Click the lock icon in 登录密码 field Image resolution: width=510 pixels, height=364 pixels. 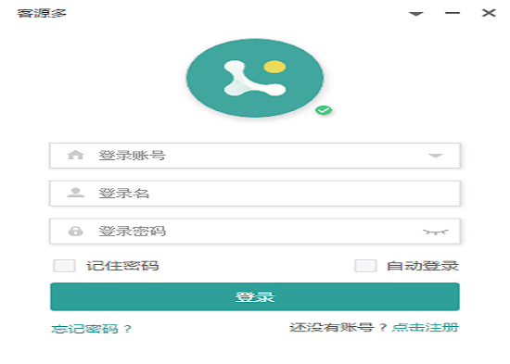75,231
